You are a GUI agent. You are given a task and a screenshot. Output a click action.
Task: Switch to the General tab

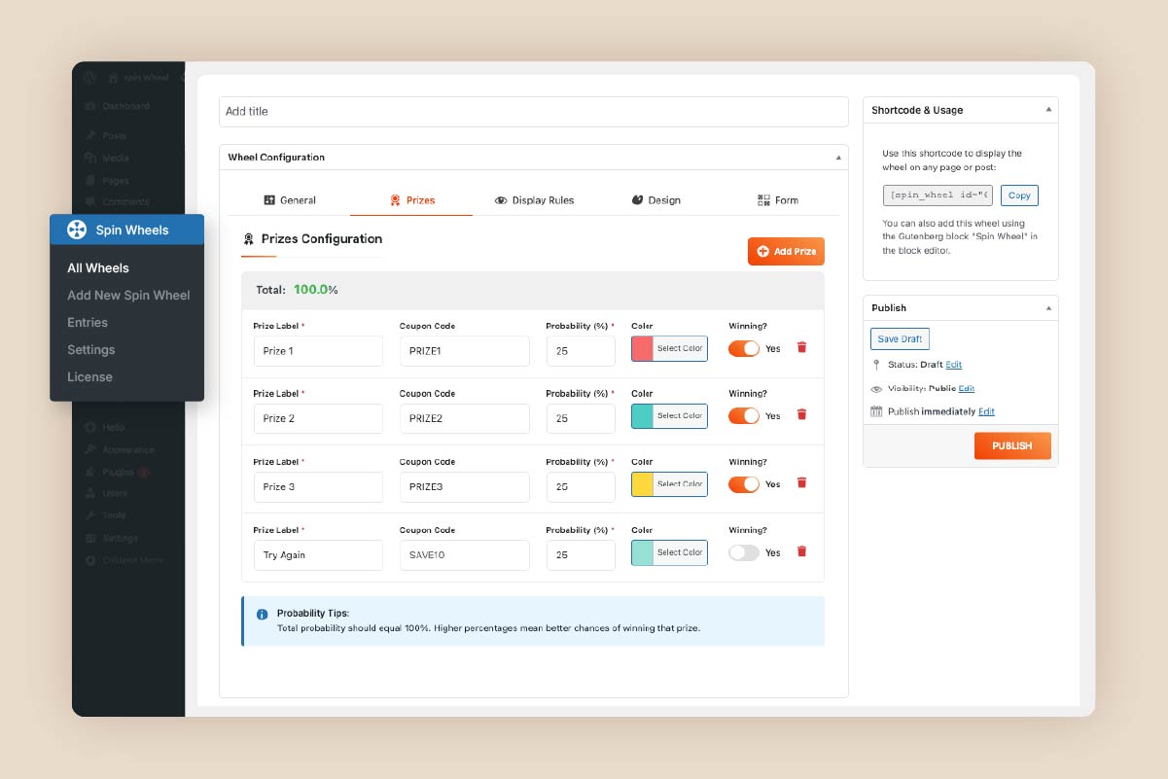tap(290, 200)
